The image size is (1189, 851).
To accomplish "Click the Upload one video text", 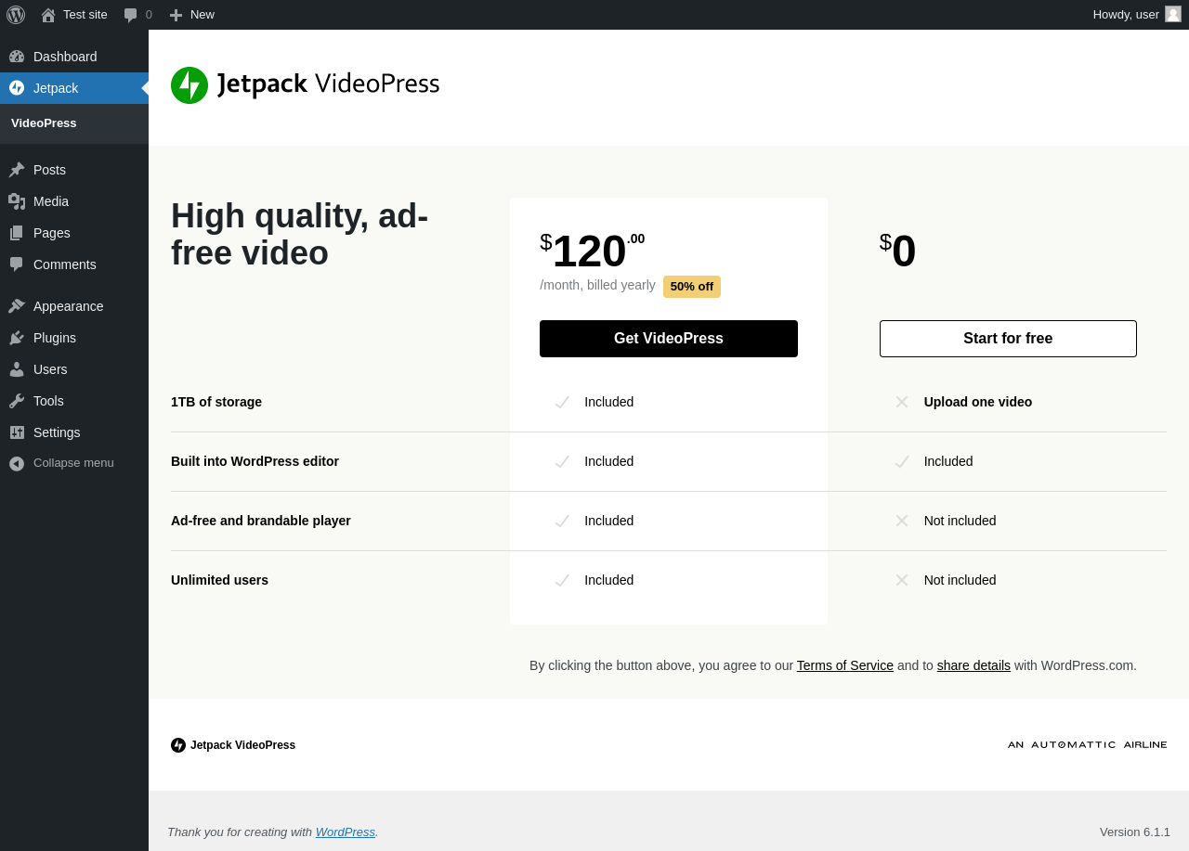I will [x=978, y=402].
